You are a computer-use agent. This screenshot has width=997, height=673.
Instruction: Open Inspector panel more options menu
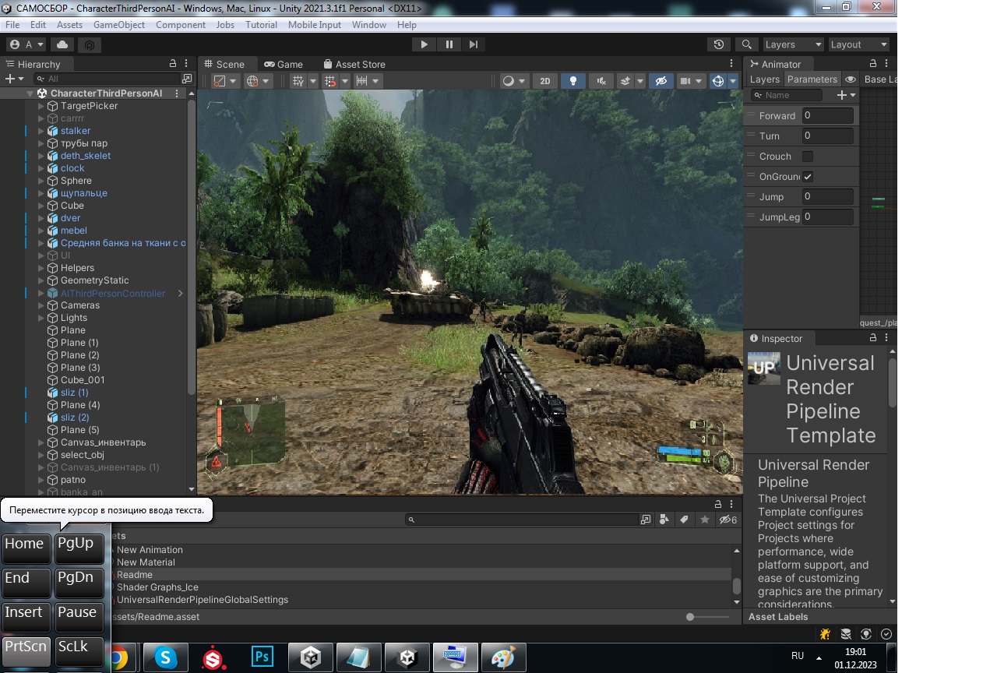(x=887, y=338)
